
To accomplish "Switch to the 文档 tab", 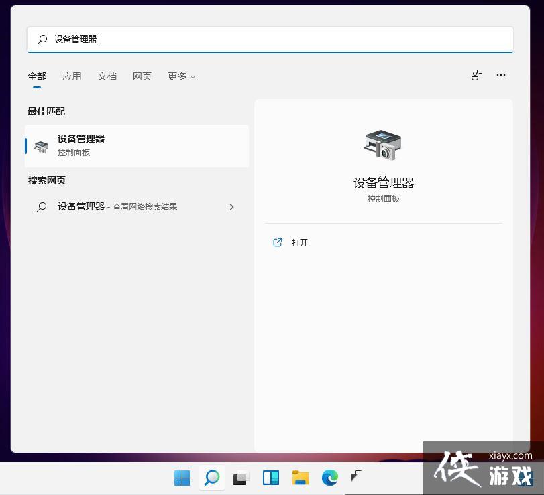I will click(107, 76).
